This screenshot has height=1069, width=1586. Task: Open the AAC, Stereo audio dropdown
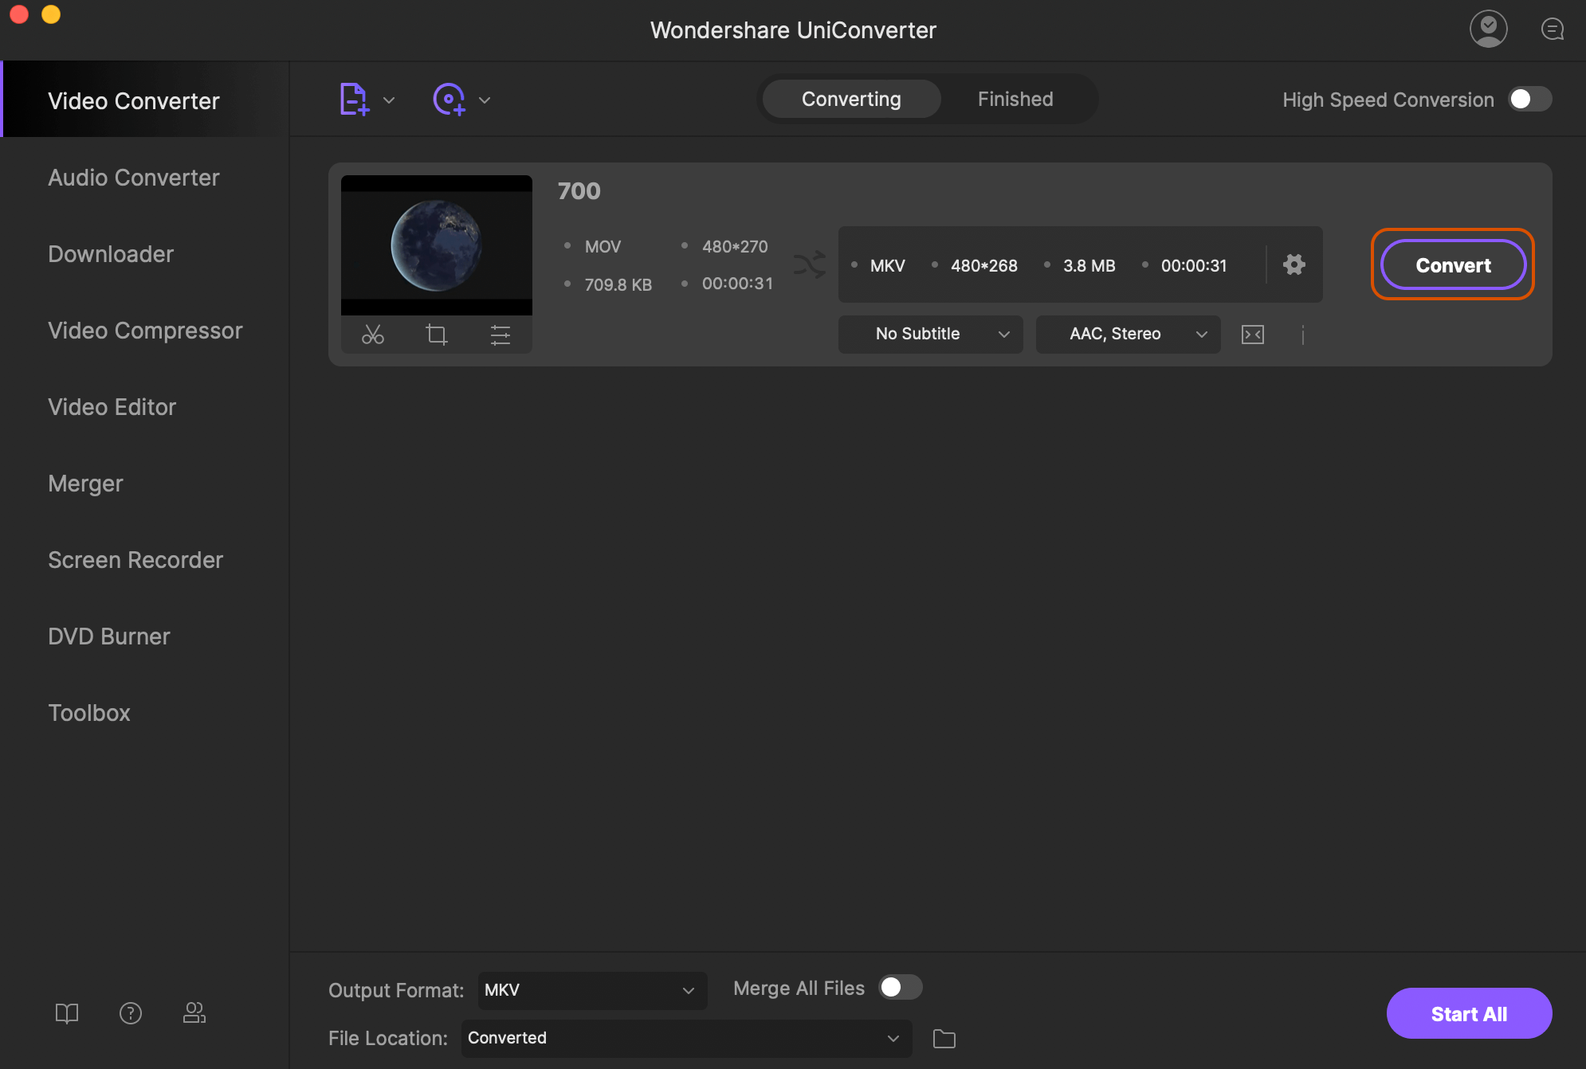pos(1127,334)
